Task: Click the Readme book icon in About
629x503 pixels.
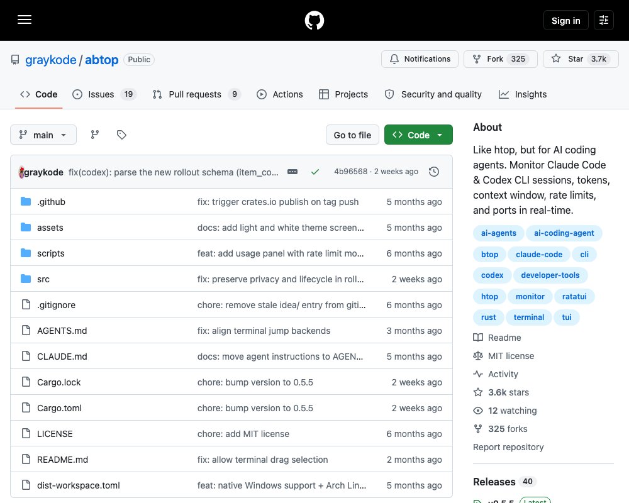Action: (x=478, y=338)
